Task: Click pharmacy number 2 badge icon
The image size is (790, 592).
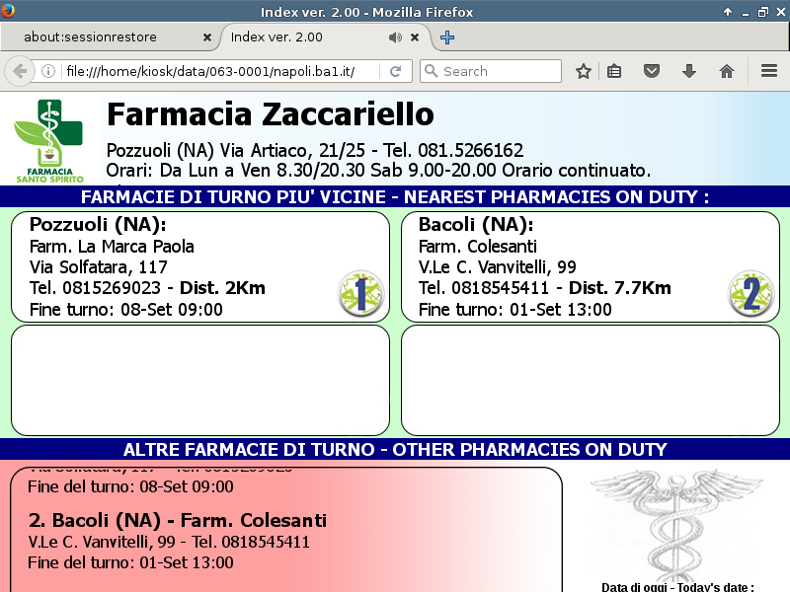Action: click(750, 294)
